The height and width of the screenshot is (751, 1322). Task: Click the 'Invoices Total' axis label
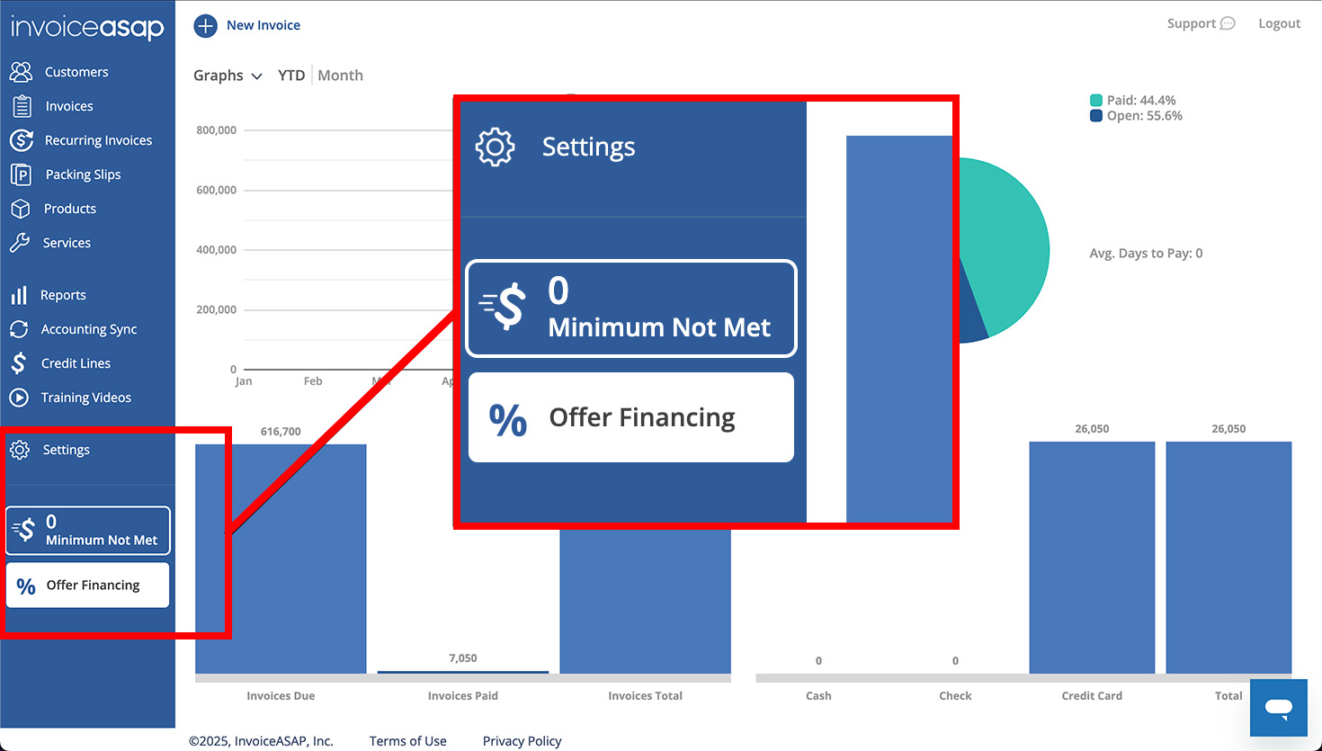(645, 696)
